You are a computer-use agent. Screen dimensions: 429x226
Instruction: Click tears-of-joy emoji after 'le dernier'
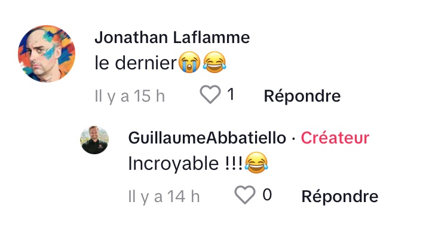214,62
